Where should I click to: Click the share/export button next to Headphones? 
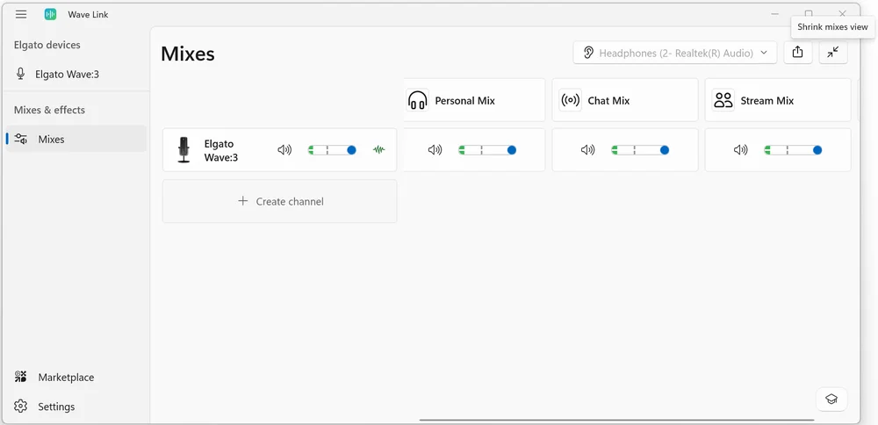click(798, 53)
